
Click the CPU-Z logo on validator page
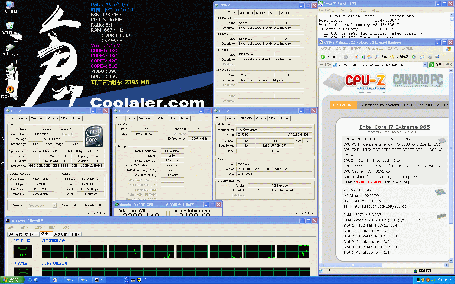[x=354, y=83]
